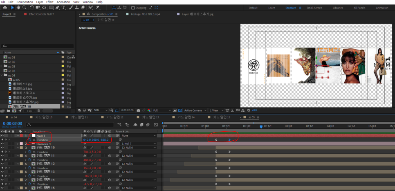Click the Home icon in toolbar
This screenshot has height=191, width=395.
pos(5,7)
